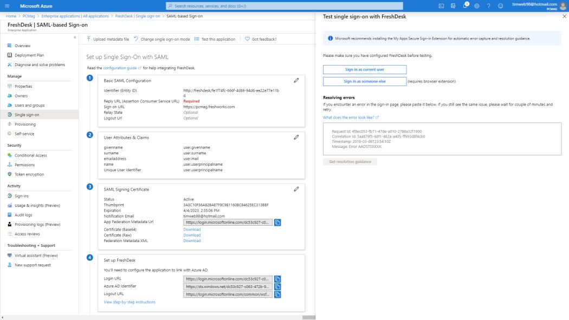The width and height of the screenshot is (569, 320).
Task: Open the notifications bell
Action: click(465, 6)
